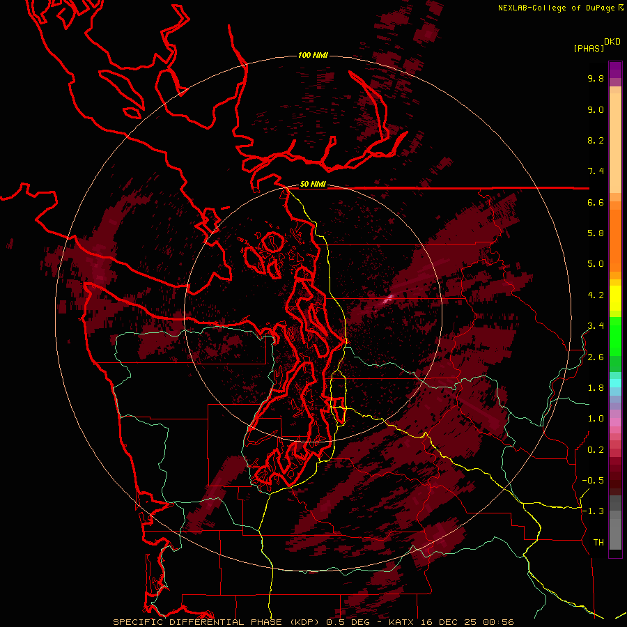Click the 5.0 scale value
627x627 pixels.
click(x=596, y=264)
